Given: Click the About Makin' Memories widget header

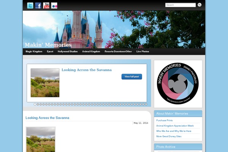Looking at the screenshot, I should [x=178, y=114].
